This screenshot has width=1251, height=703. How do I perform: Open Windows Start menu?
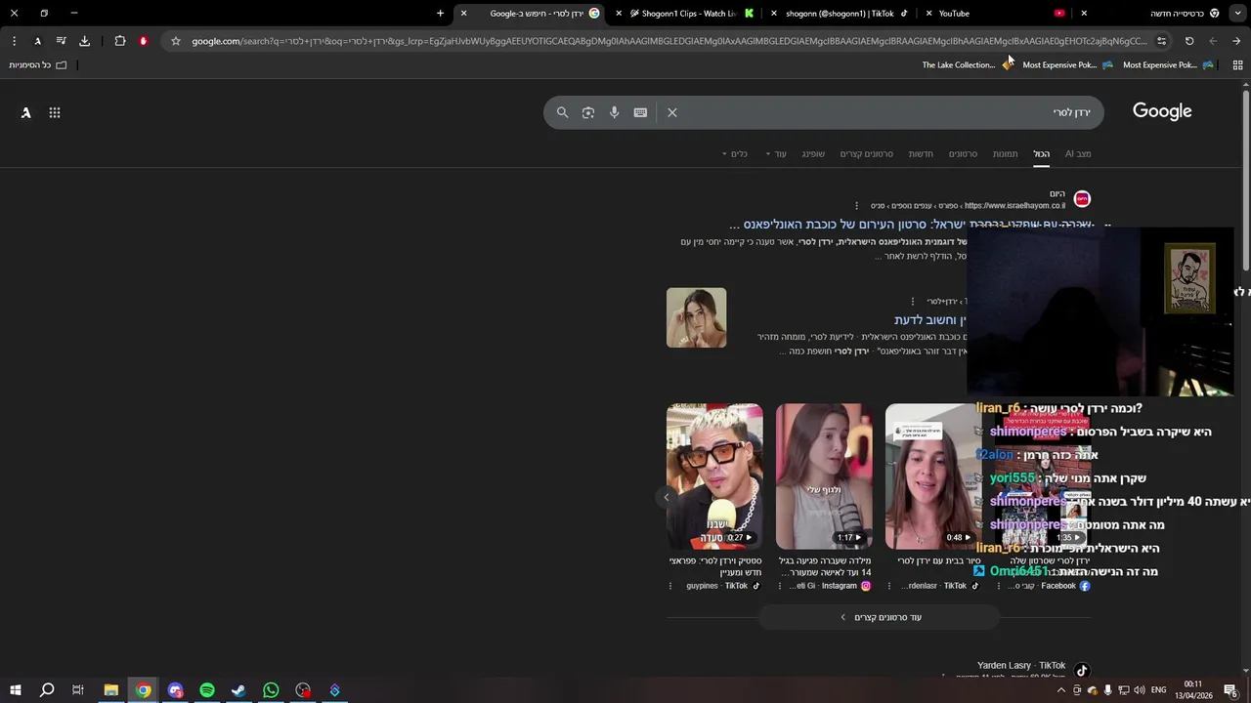click(x=16, y=690)
